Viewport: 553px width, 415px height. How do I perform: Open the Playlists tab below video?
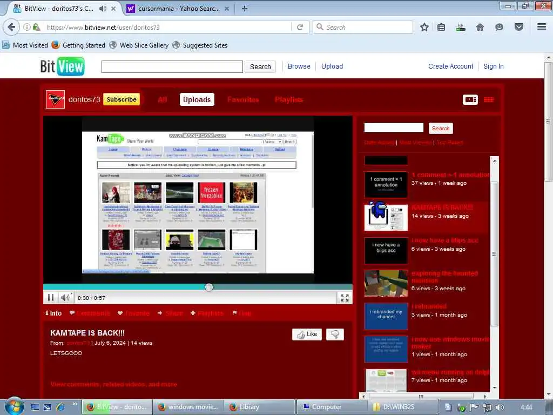point(207,313)
